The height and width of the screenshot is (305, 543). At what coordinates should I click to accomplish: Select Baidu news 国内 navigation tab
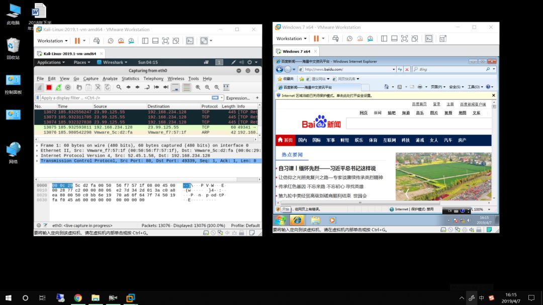coord(303,140)
